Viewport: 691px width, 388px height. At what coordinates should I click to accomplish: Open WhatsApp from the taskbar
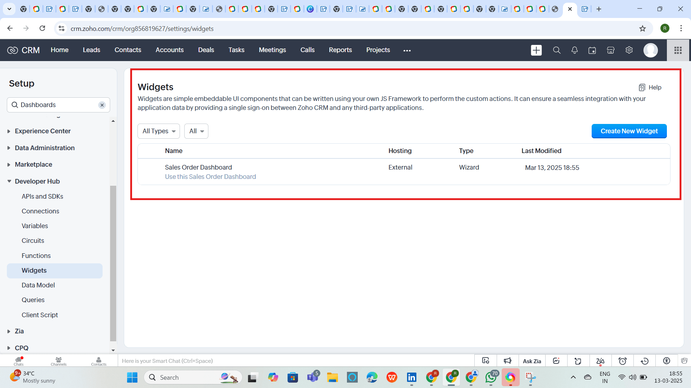click(x=491, y=378)
